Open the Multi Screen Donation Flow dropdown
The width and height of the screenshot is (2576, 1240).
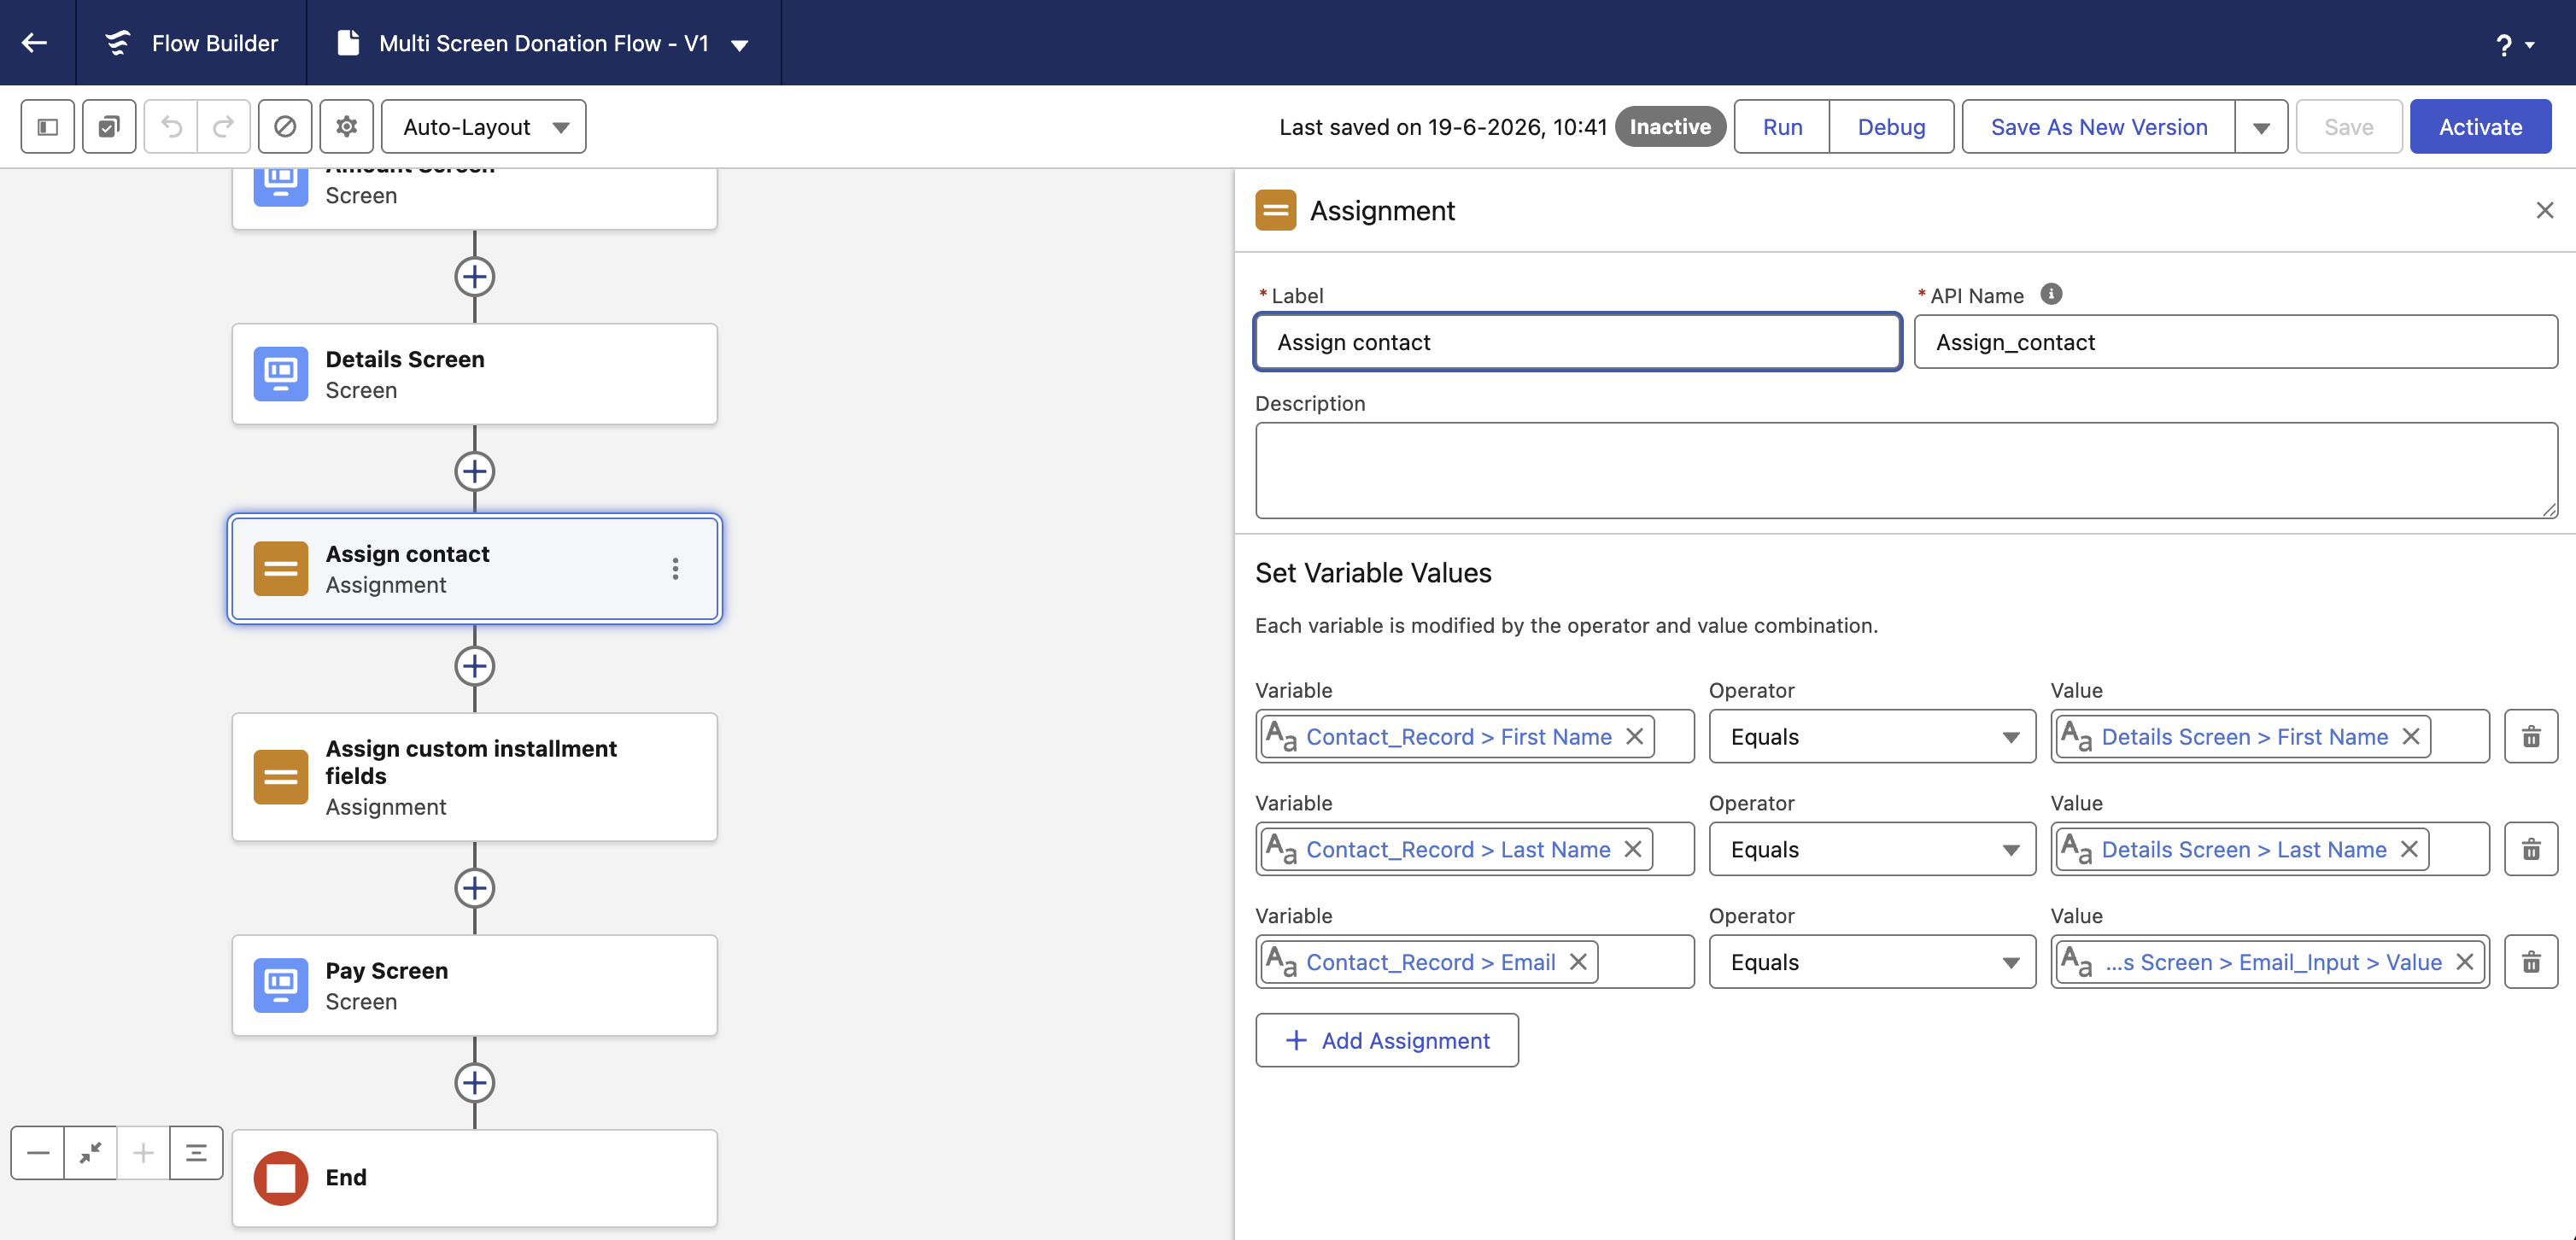coord(740,45)
